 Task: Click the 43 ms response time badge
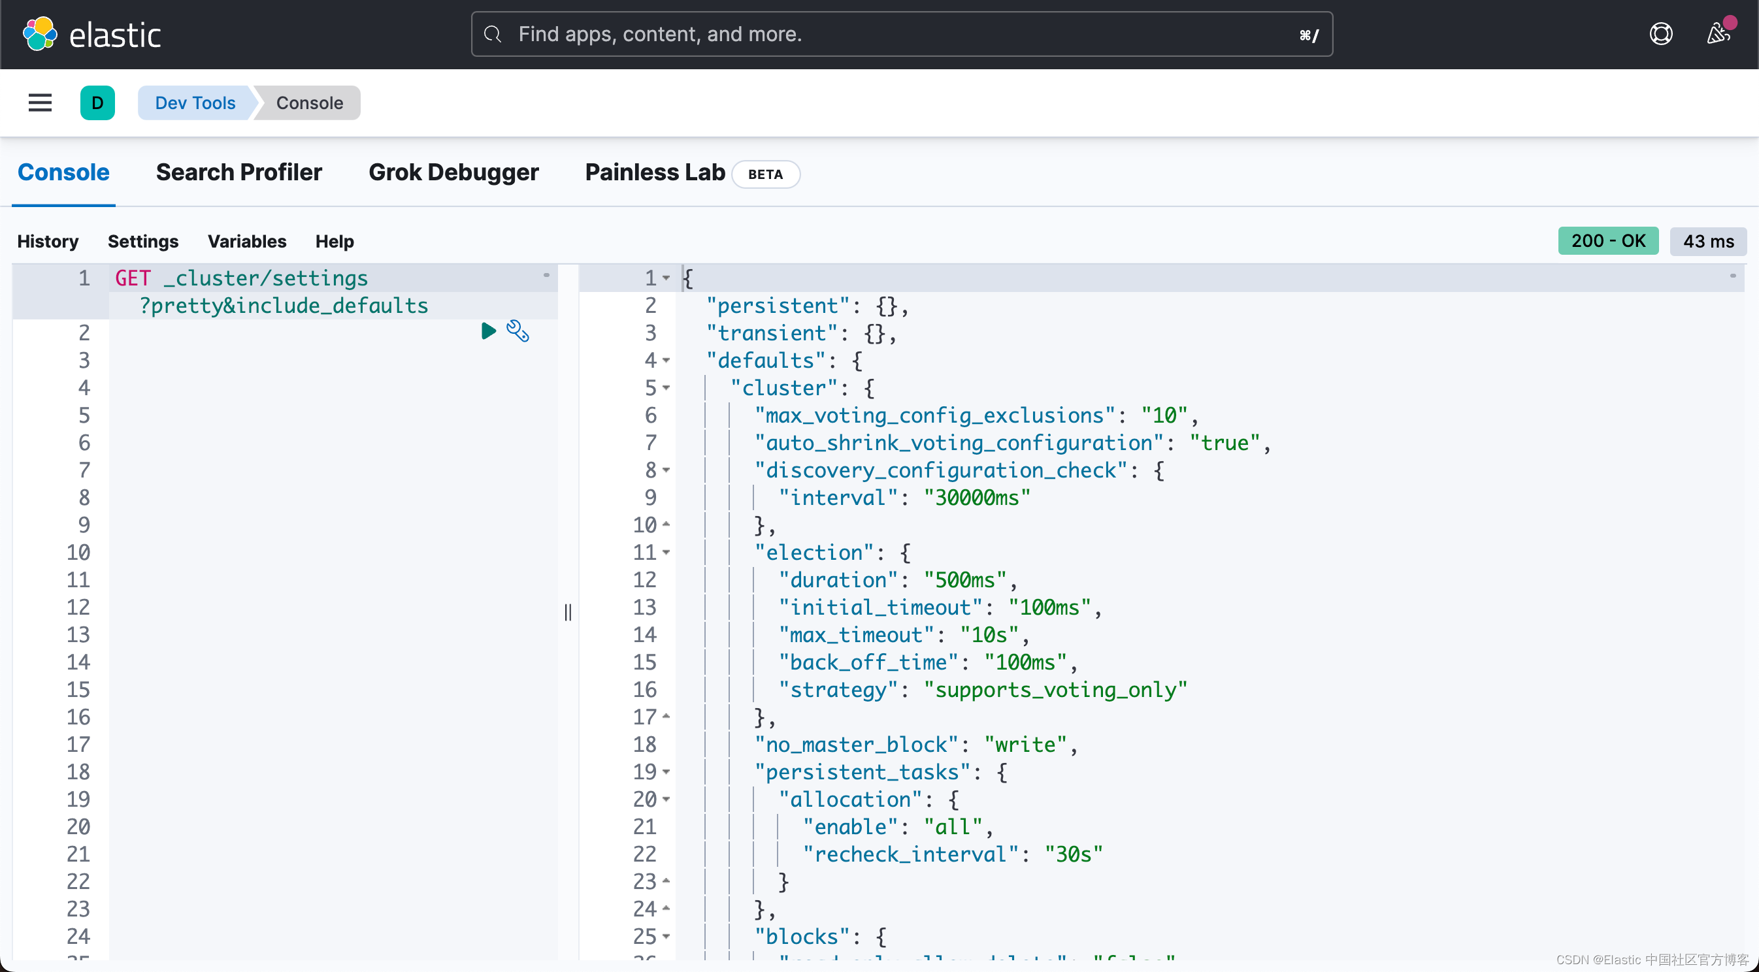pyautogui.click(x=1708, y=241)
